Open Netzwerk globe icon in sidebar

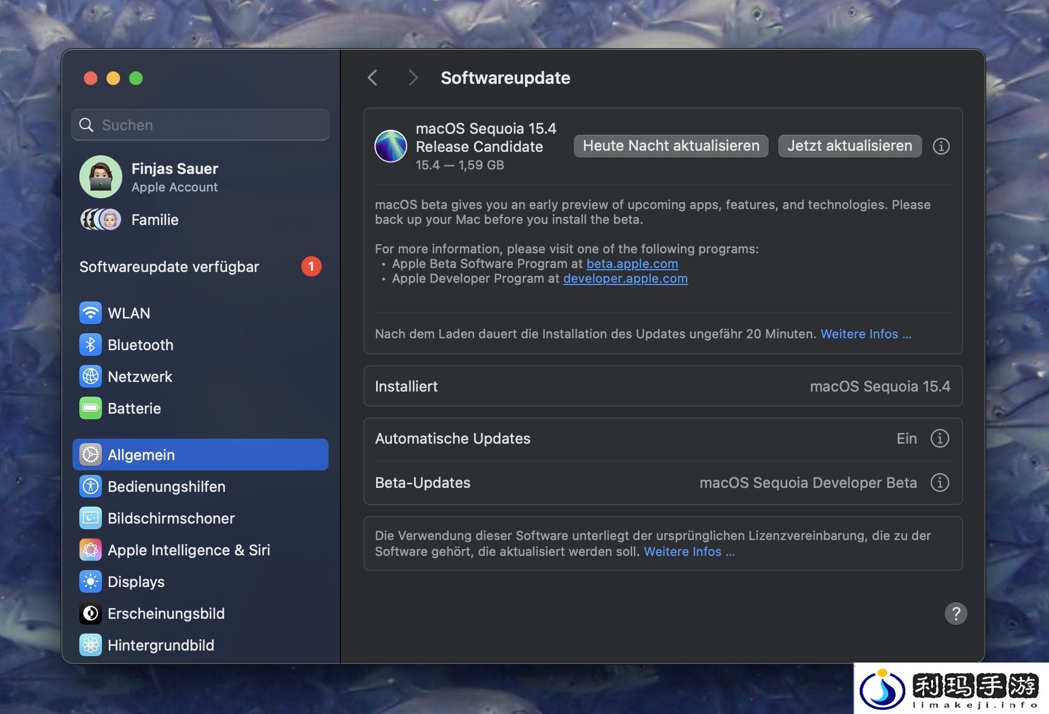[91, 376]
